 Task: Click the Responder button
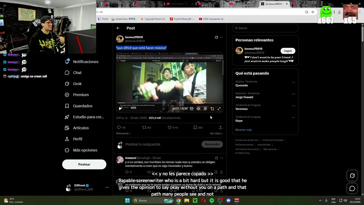click(212, 144)
